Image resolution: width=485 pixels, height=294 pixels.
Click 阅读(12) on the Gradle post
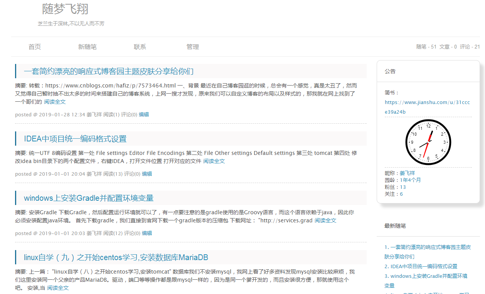tap(113, 233)
